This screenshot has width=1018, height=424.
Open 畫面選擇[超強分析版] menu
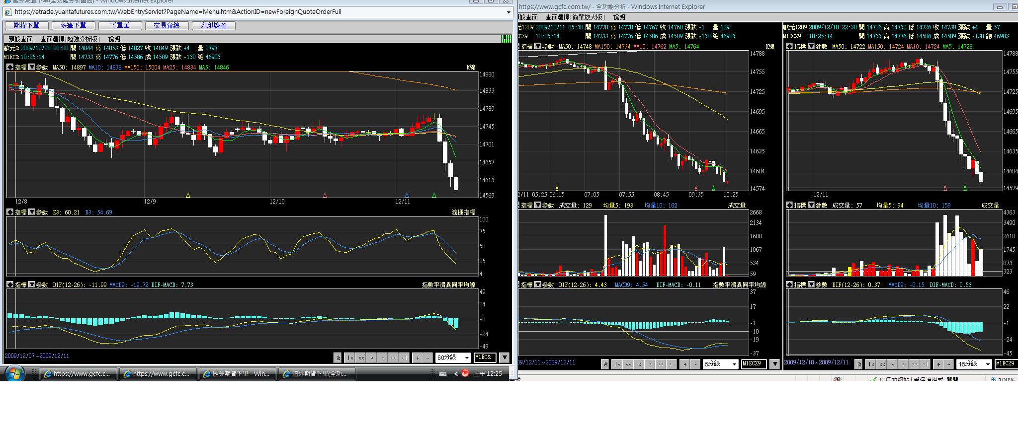tap(70, 39)
